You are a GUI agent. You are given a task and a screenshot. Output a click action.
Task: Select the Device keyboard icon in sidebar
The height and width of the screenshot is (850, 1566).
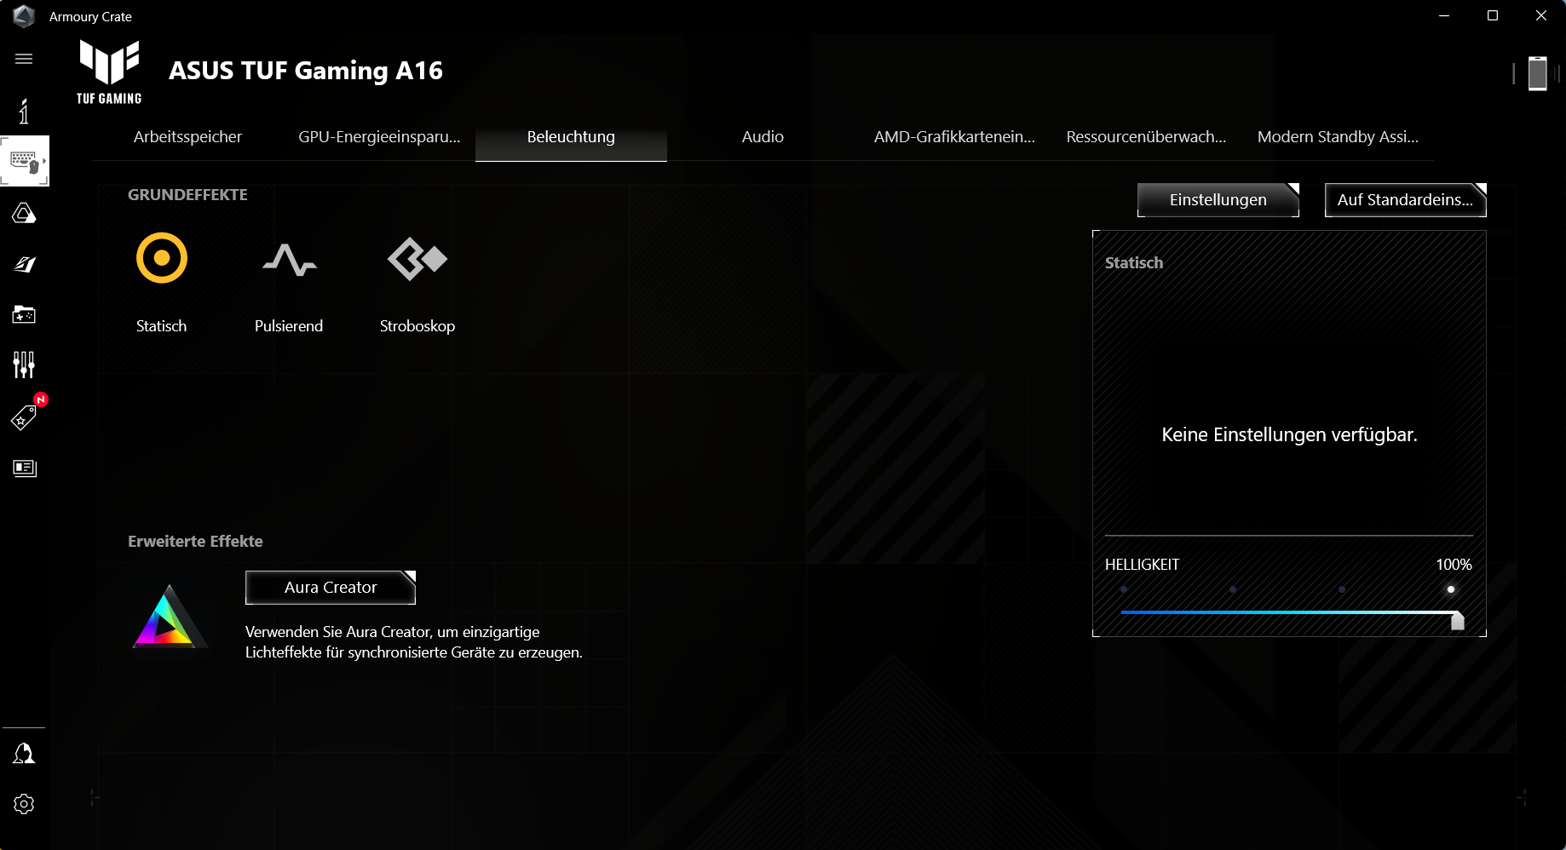pyautogui.click(x=24, y=161)
